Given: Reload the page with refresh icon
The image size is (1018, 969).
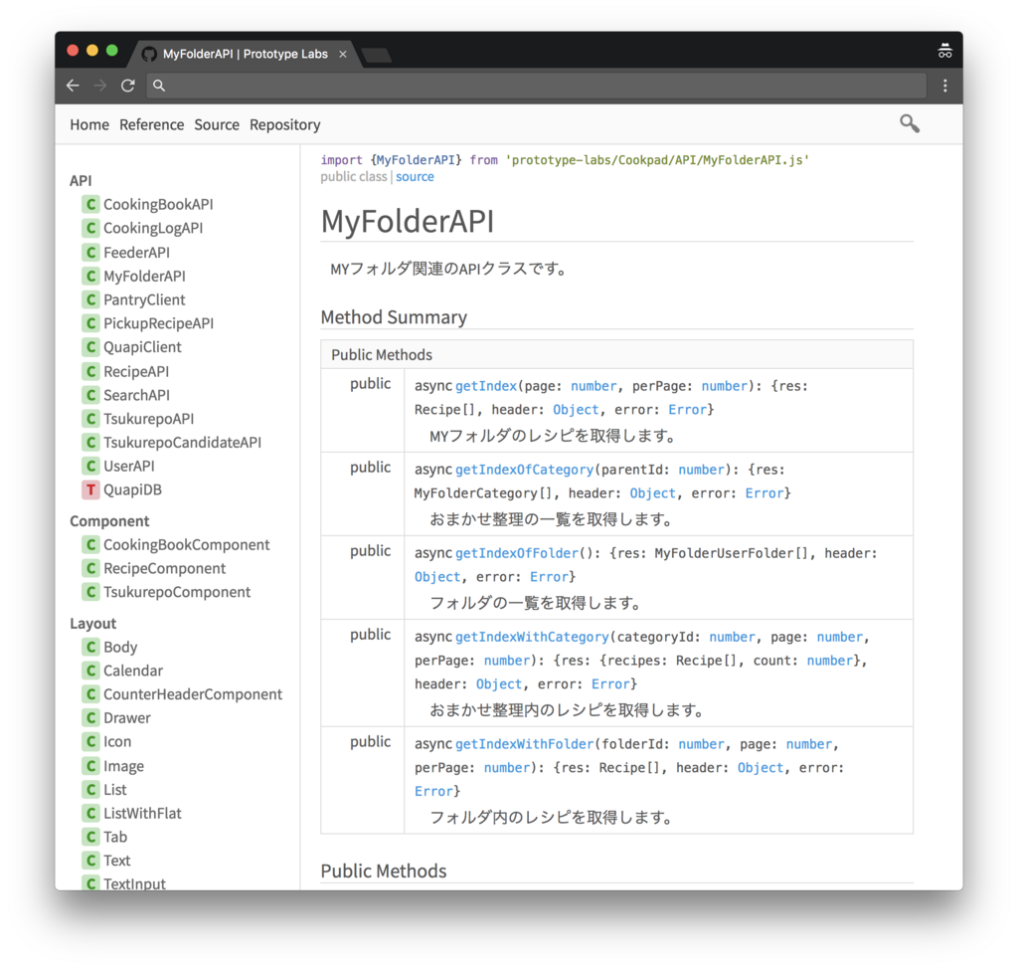Looking at the screenshot, I should click(128, 86).
